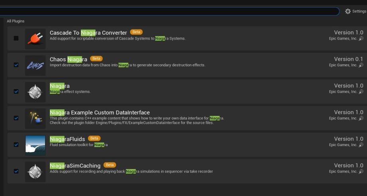Disable the NiagaraFluids plugin checkbox
367x196 pixels.
(16, 145)
